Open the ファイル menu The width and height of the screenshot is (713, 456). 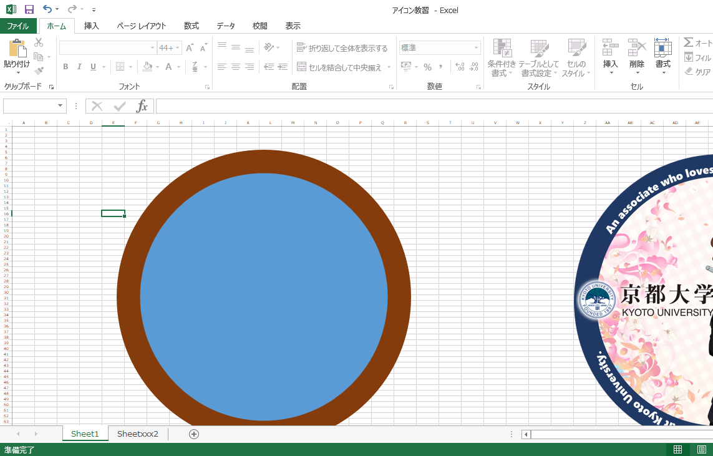tap(19, 26)
